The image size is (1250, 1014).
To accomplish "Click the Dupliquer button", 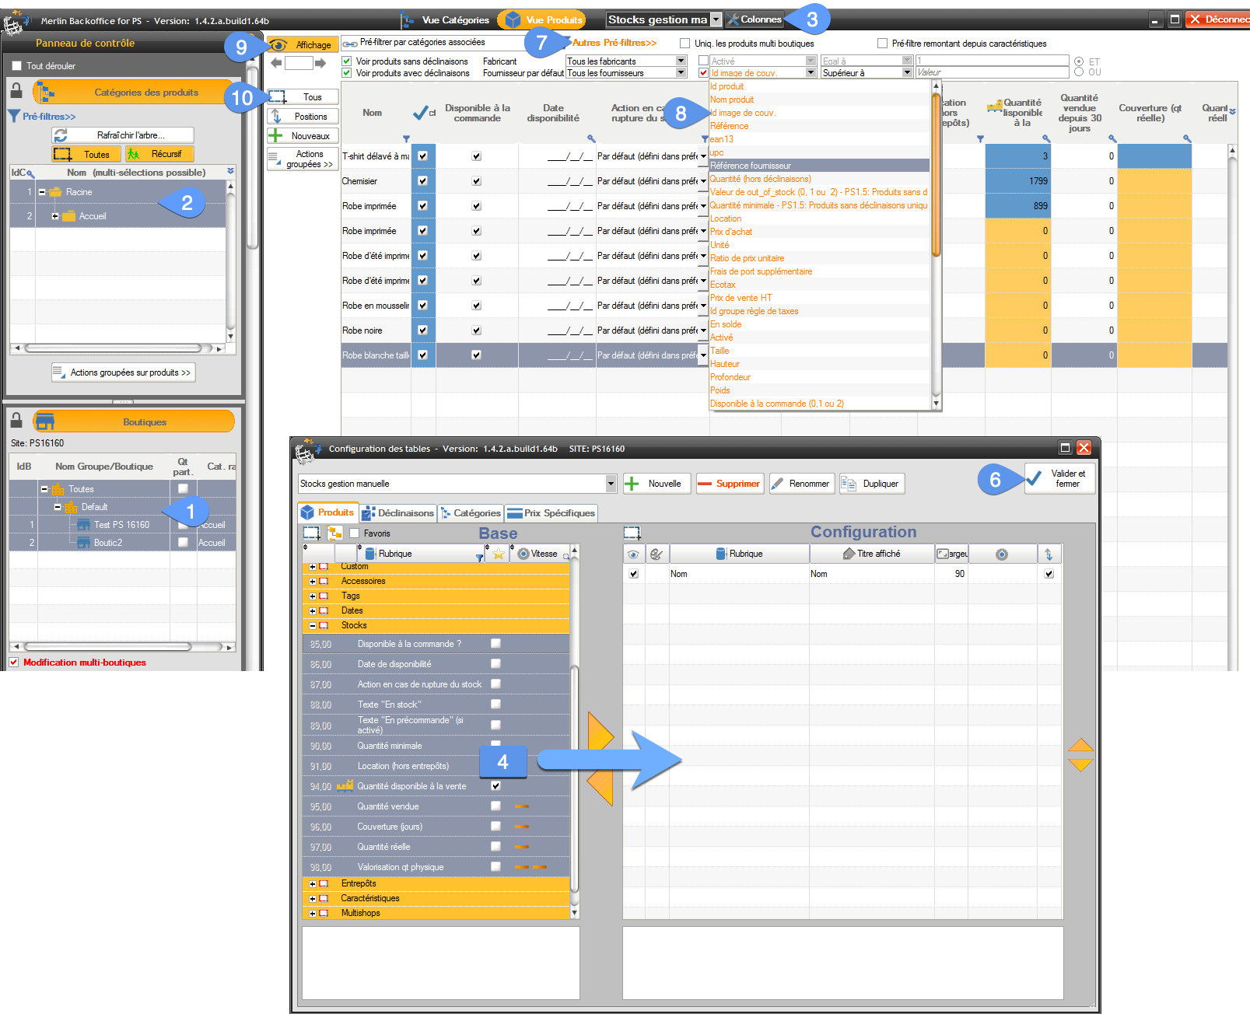I will pos(871,484).
